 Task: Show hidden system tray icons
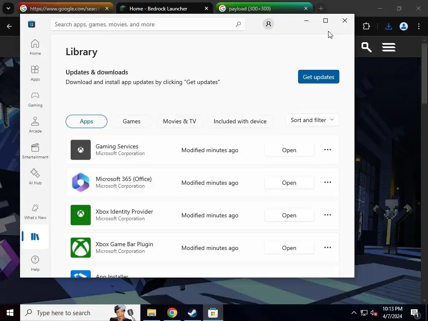(x=354, y=313)
